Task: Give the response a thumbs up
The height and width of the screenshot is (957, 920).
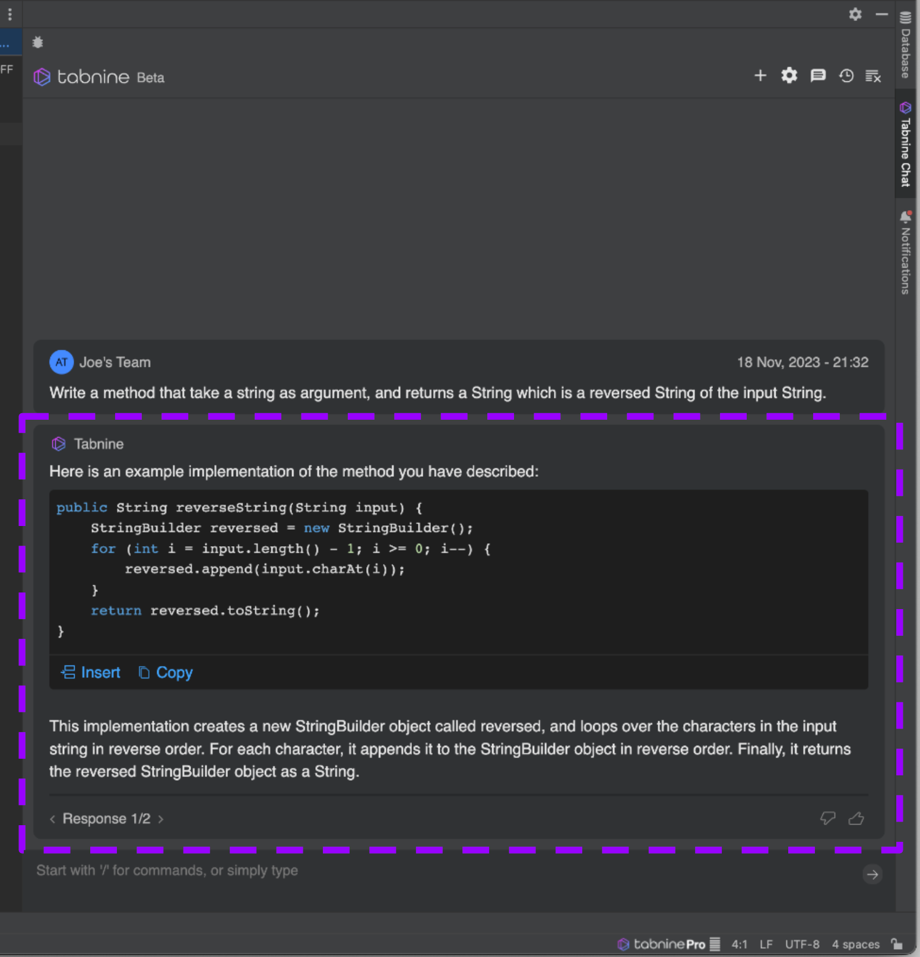Action: 856,819
